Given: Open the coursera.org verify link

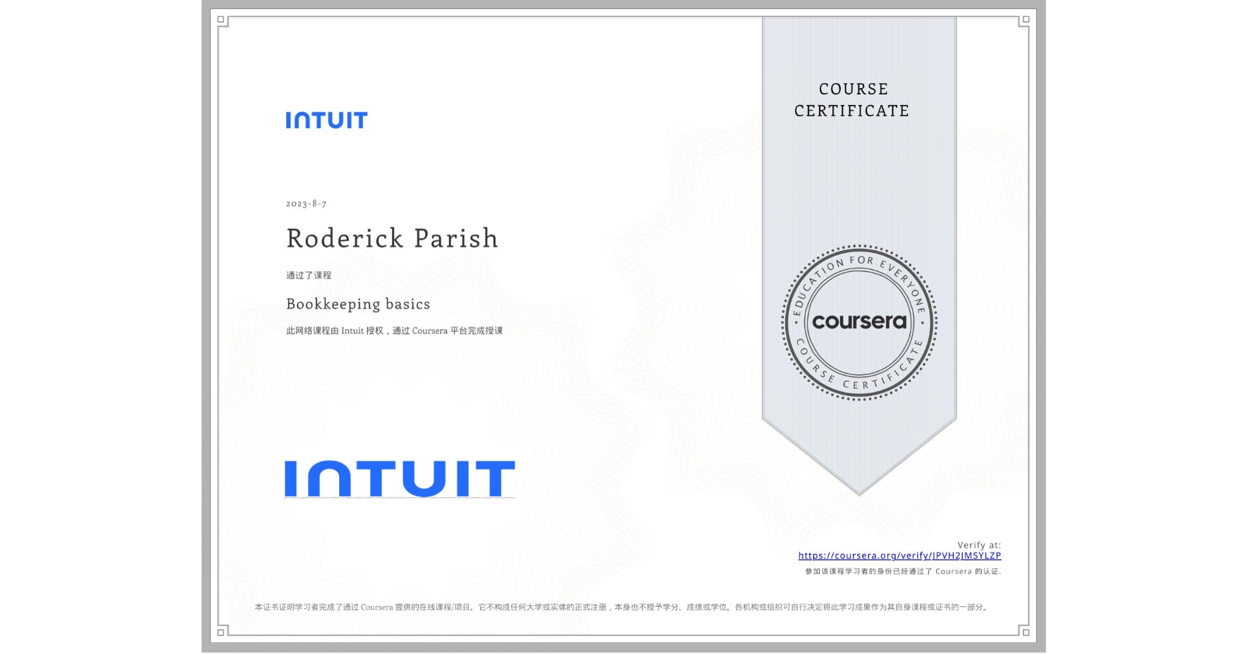Looking at the screenshot, I should 899,556.
